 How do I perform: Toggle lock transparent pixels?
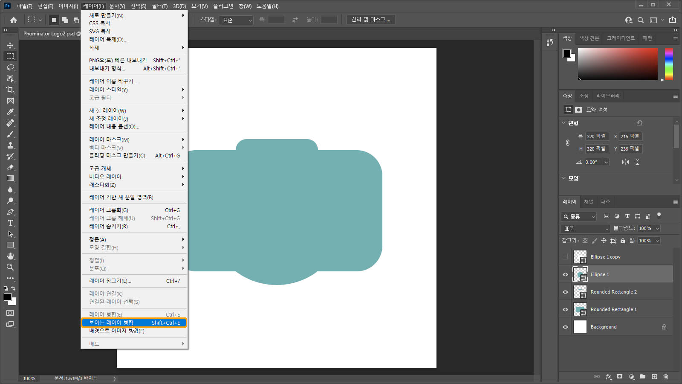[x=585, y=241]
